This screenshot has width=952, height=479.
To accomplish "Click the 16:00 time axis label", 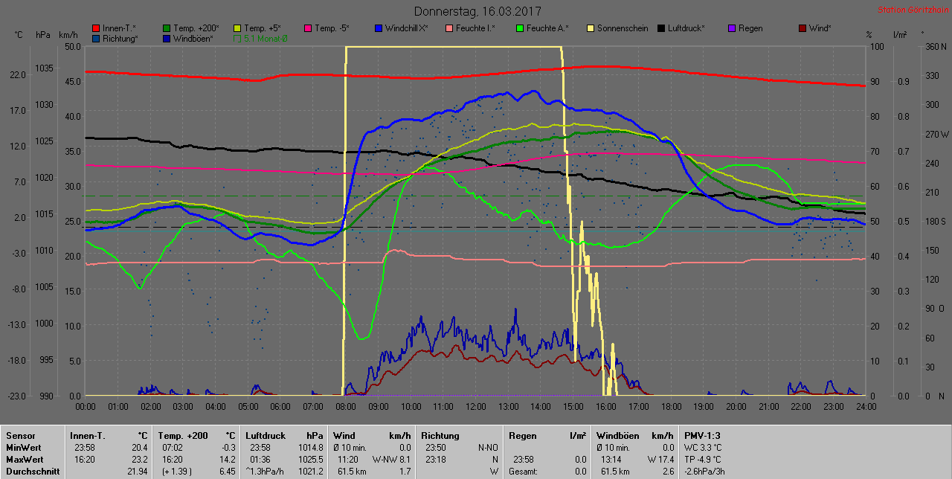I will pyautogui.click(x=606, y=407).
